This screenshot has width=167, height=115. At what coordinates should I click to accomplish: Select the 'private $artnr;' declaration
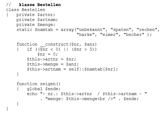point(36,15)
